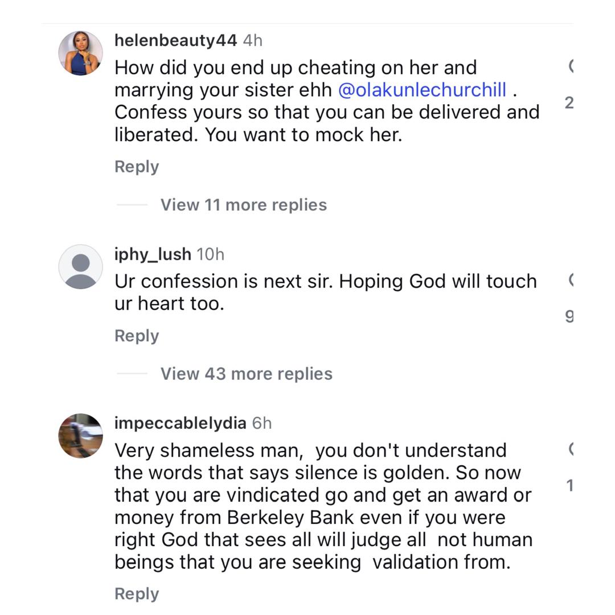Open the like count on iphy_lush's comment
615x615 pixels.
point(569,316)
